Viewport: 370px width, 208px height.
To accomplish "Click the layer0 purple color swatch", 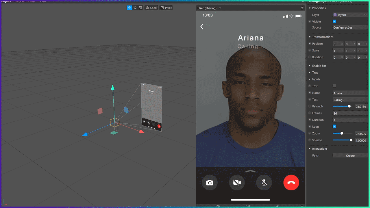I will tap(335, 15).
